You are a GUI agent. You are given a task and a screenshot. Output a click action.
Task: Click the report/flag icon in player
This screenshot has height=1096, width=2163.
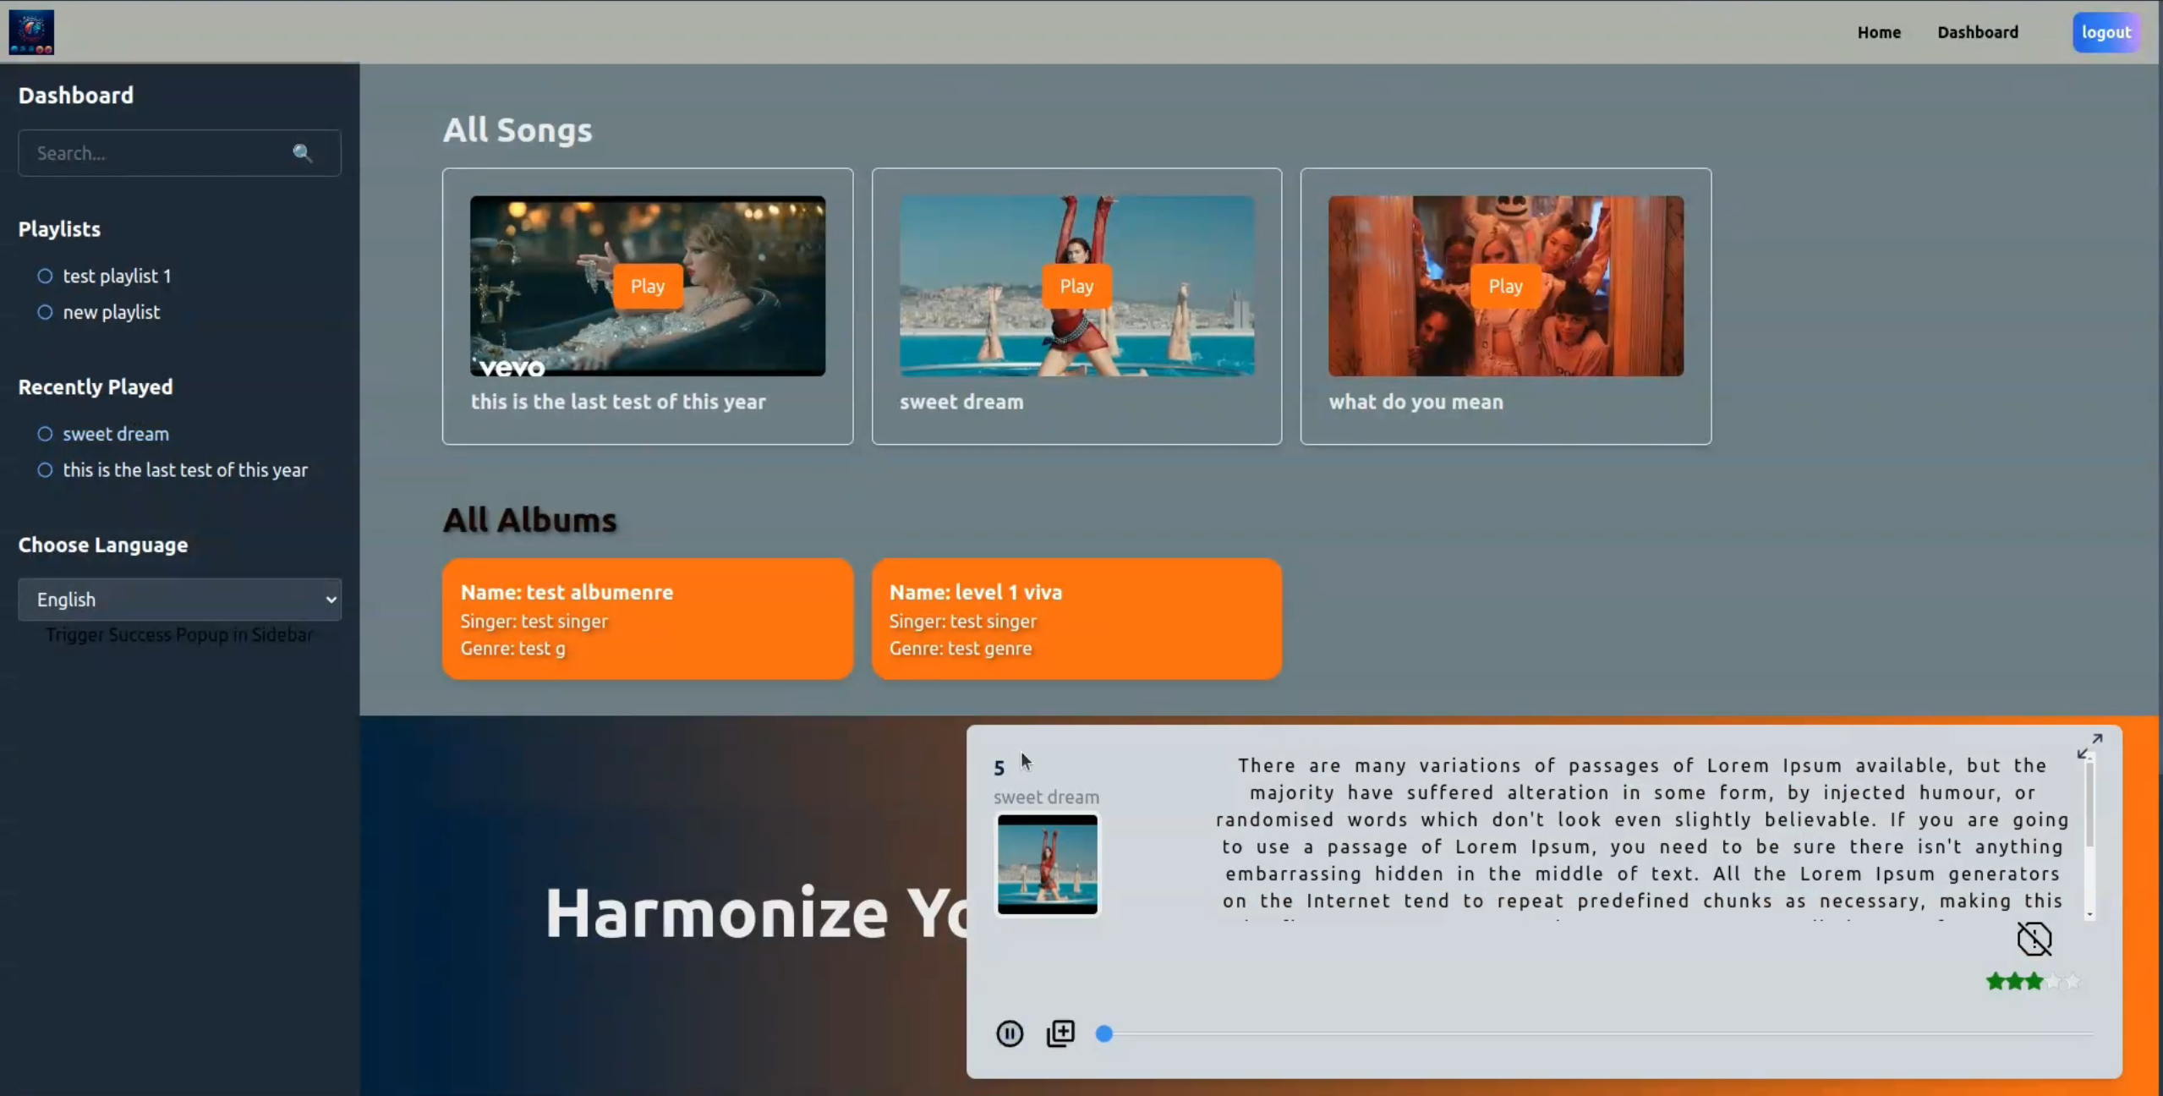tap(2034, 939)
